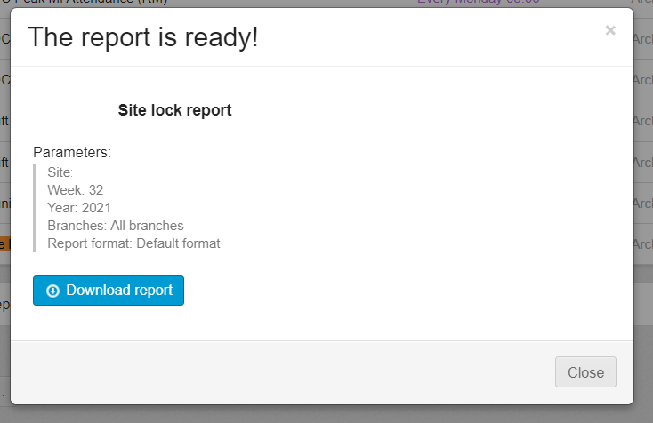Click the Arch link level with the dialog title
Viewport: 653px width, 423px height.
tap(642, 39)
